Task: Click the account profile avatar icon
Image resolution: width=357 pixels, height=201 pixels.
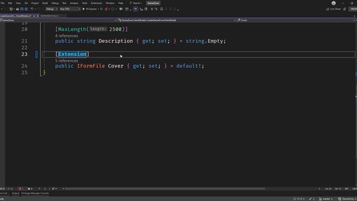Action: pos(334,3)
